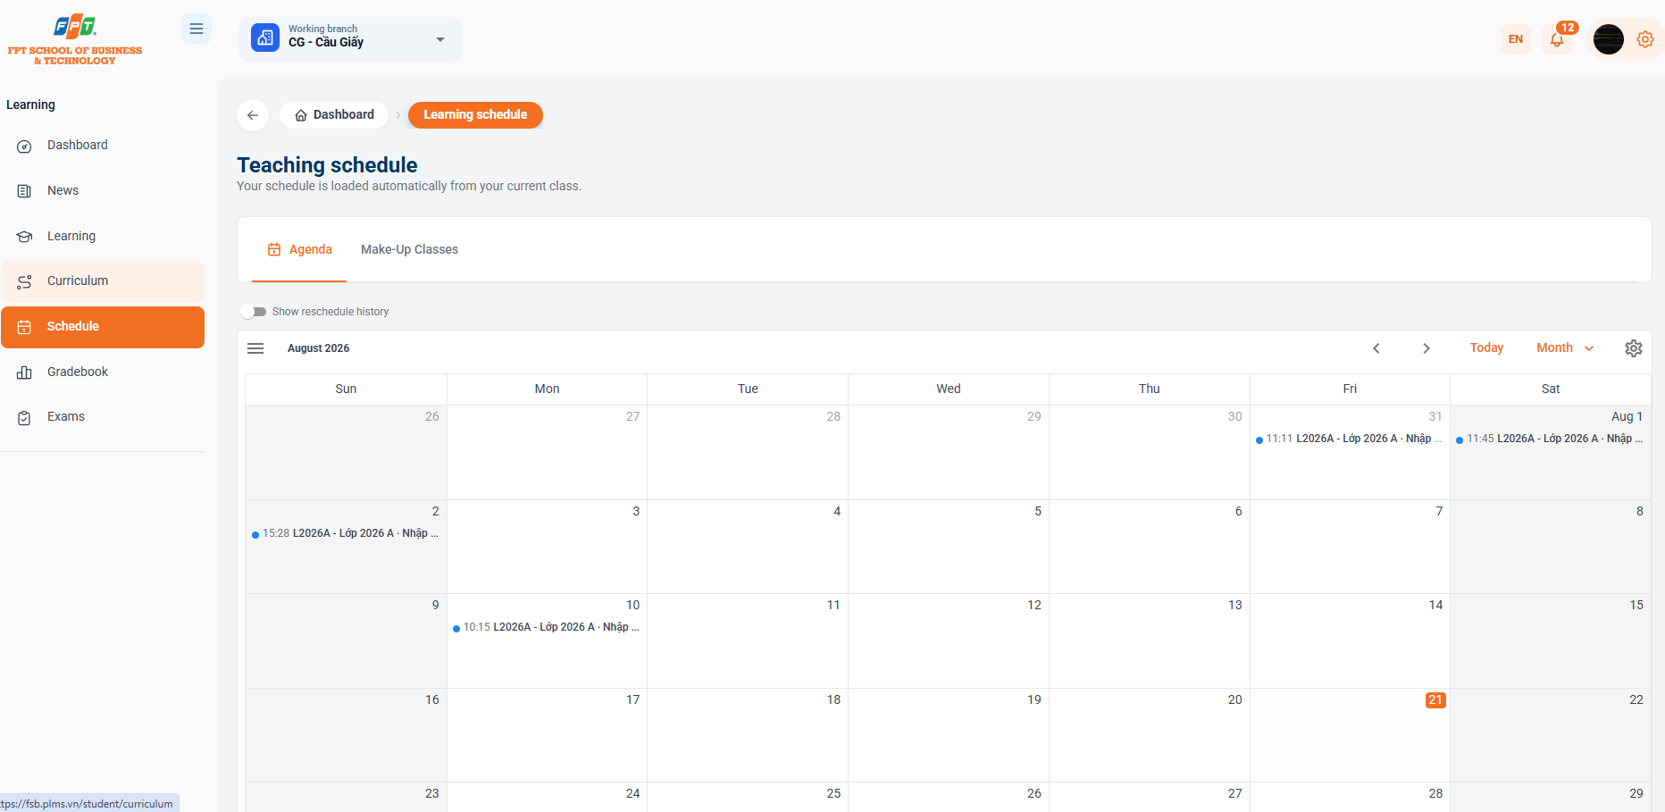1665x812 pixels.
Task: Select the date 5 in the calendar
Action: 1038,512
